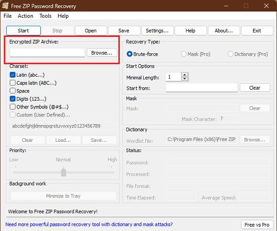The height and width of the screenshot is (231, 277).
Task: Browse for a Wordlist file
Action: [255, 139]
